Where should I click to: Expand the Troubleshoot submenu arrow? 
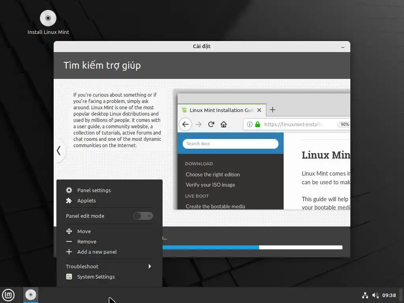click(150, 266)
